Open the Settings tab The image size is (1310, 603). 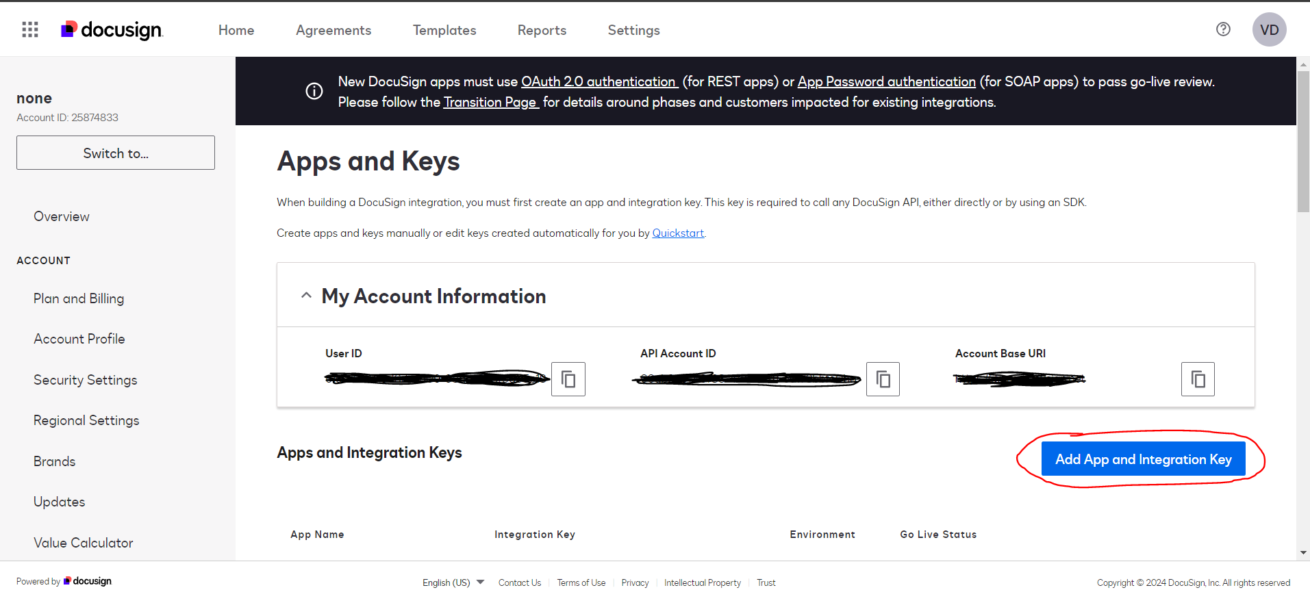coord(634,30)
